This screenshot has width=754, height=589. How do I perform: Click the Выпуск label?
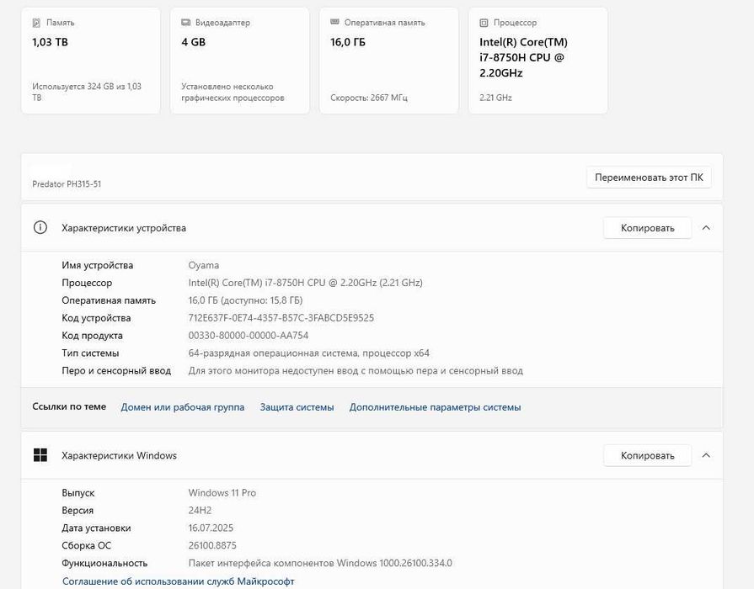coord(78,493)
